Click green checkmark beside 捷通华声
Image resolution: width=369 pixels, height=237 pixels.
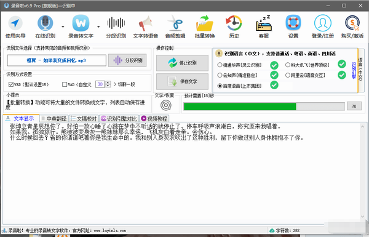point(274,65)
